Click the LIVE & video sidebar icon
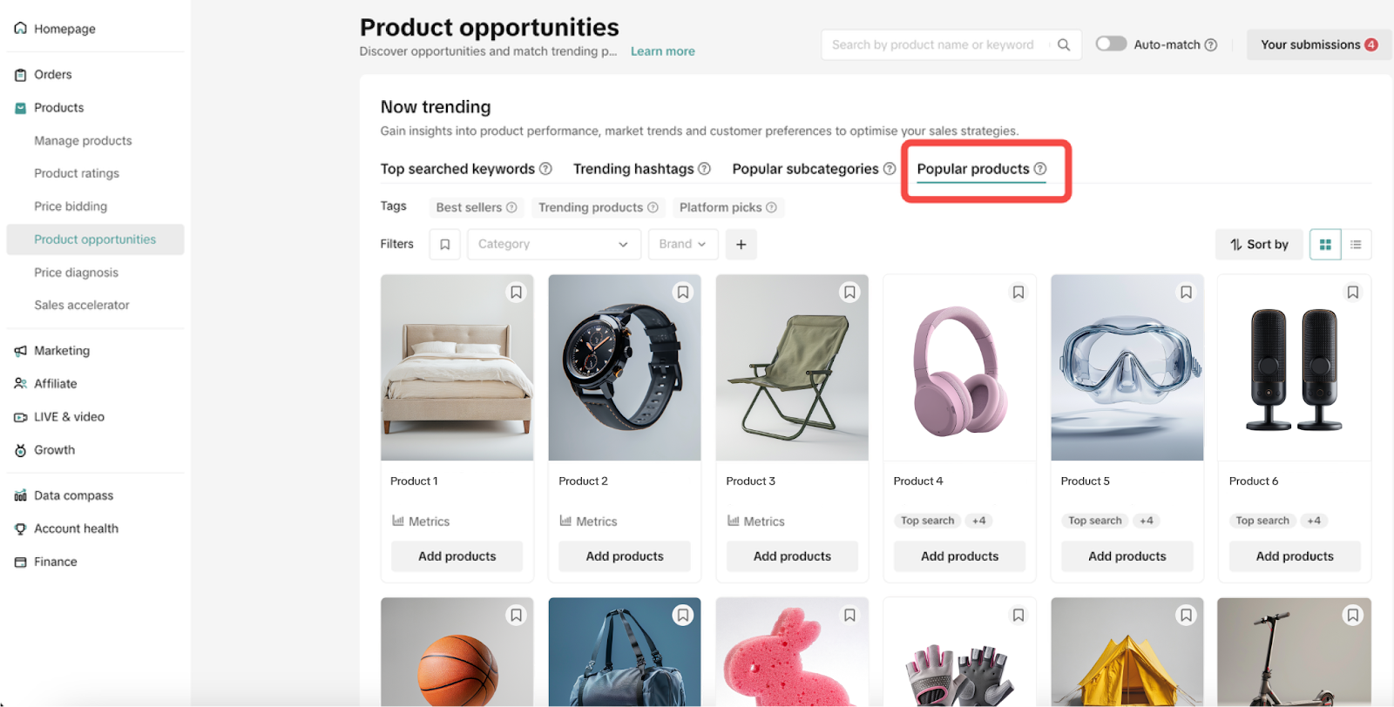Viewport: 1394px width, 707px height. pos(19,416)
